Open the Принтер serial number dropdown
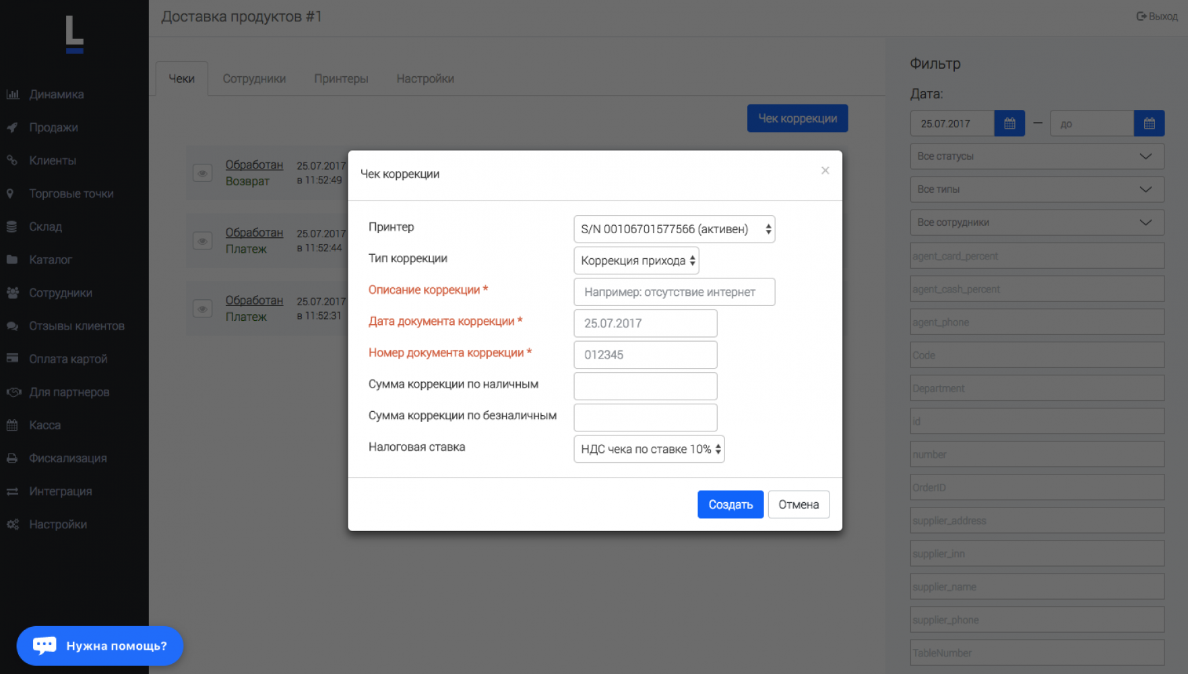Image resolution: width=1188 pixels, height=674 pixels. tap(674, 229)
